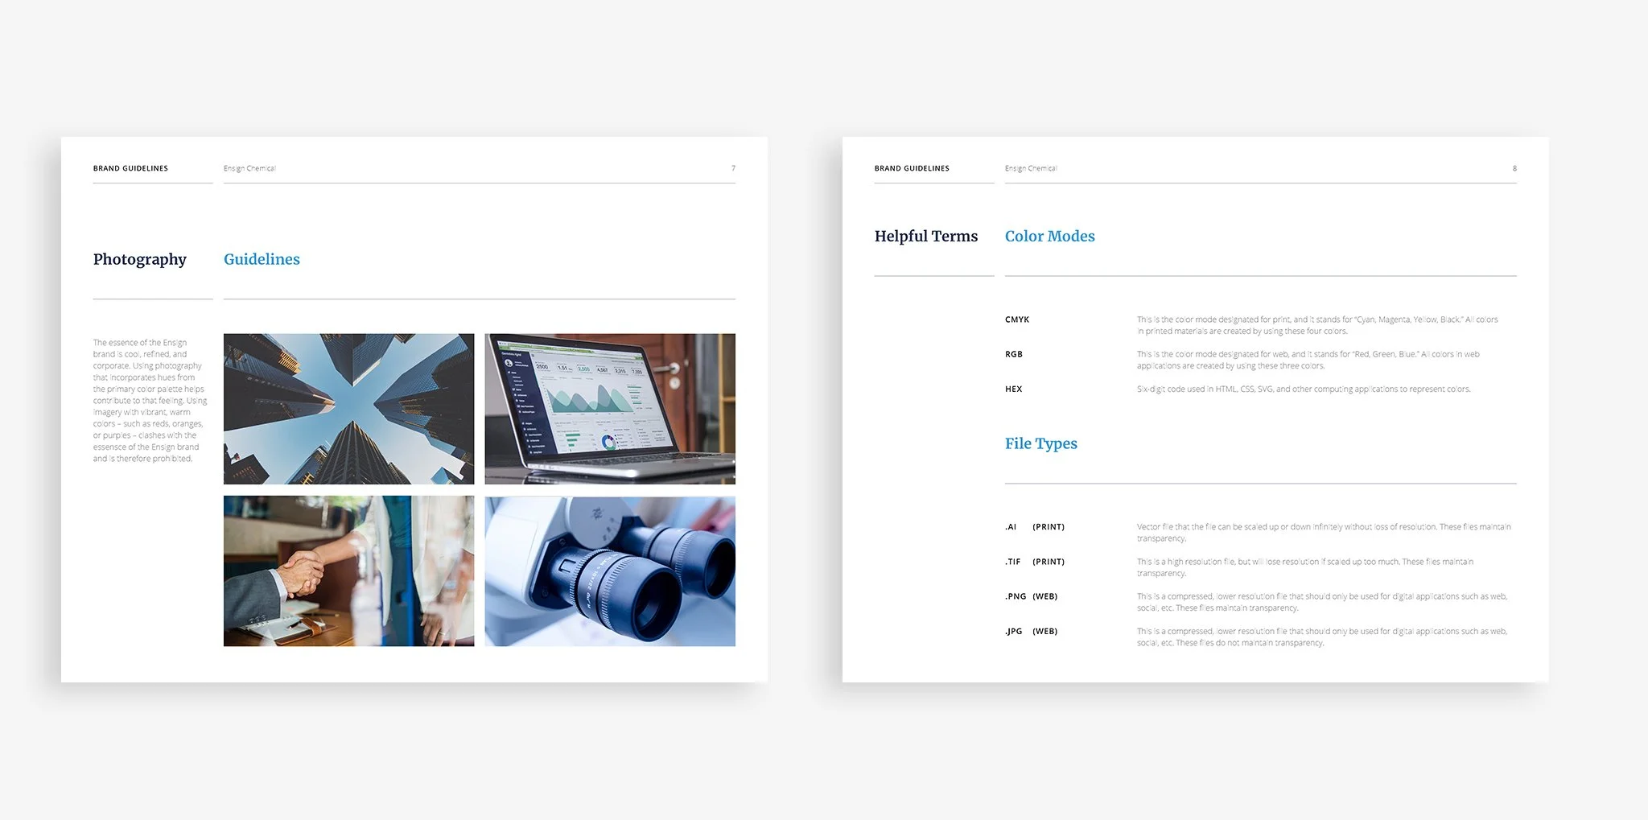1648x820 pixels.
Task: Click "Ensign Chemical" header on page 7
Action: (x=249, y=168)
